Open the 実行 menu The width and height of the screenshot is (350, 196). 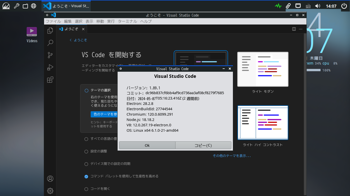point(111,21)
